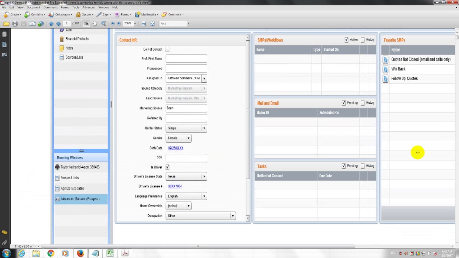Open Windows Start menu
This screenshot has height=258, width=459.
(x=6, y=253)
